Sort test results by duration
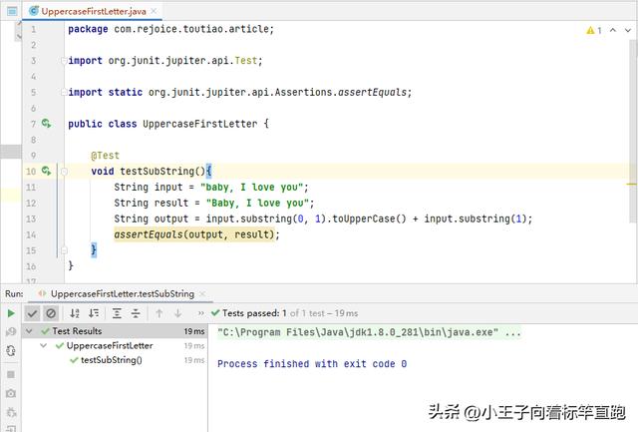Screen dimensions: 638x432 click(94, 313)
